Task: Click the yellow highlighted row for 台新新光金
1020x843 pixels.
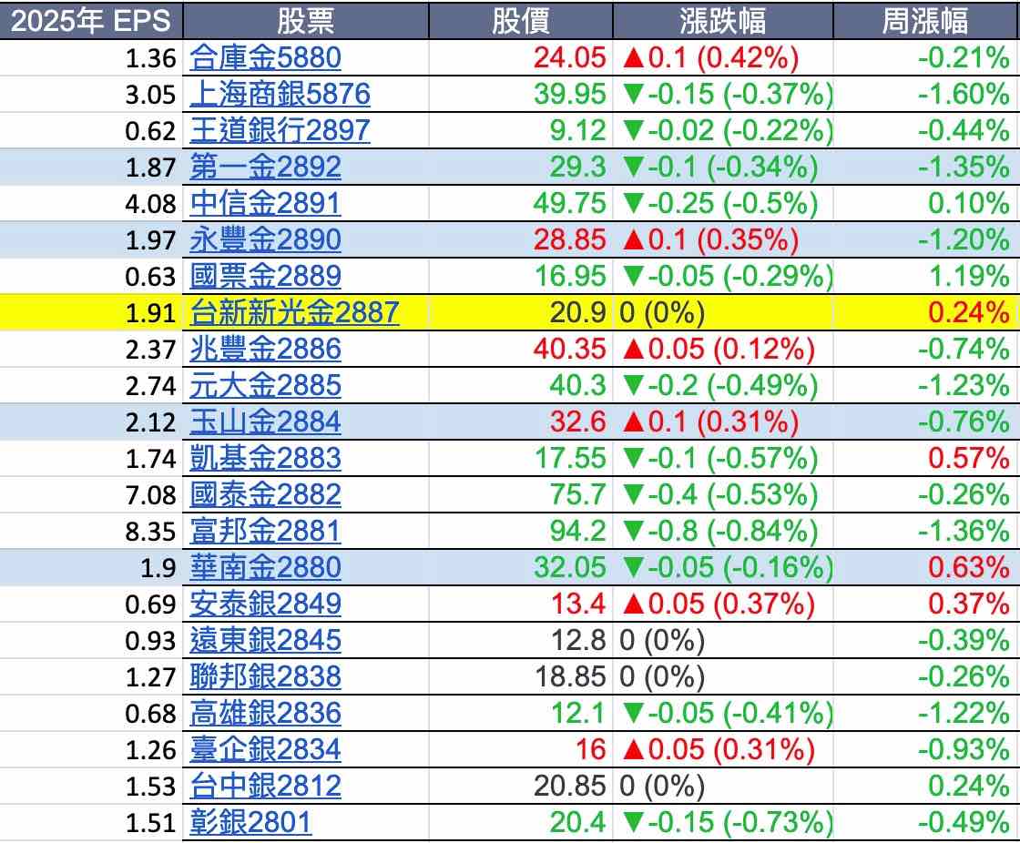Action: click(x=510, y=312)
